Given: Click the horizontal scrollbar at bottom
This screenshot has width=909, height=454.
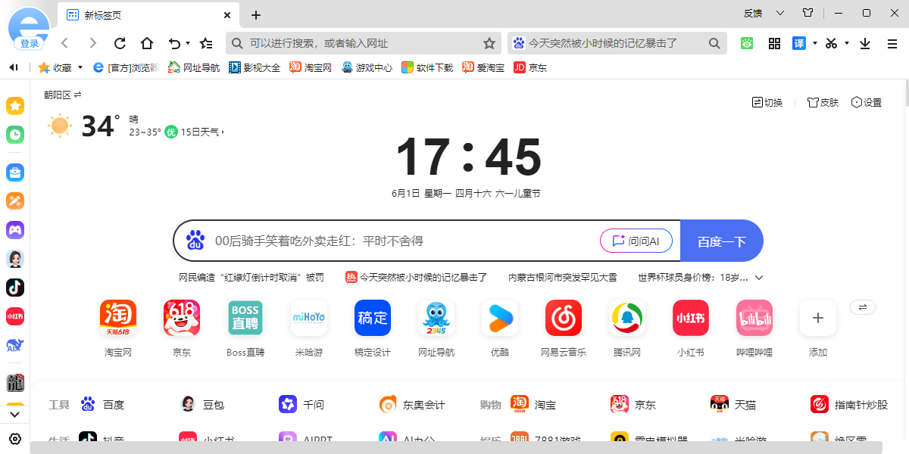Looking at the screenshot, I should [x=456, y=448].
